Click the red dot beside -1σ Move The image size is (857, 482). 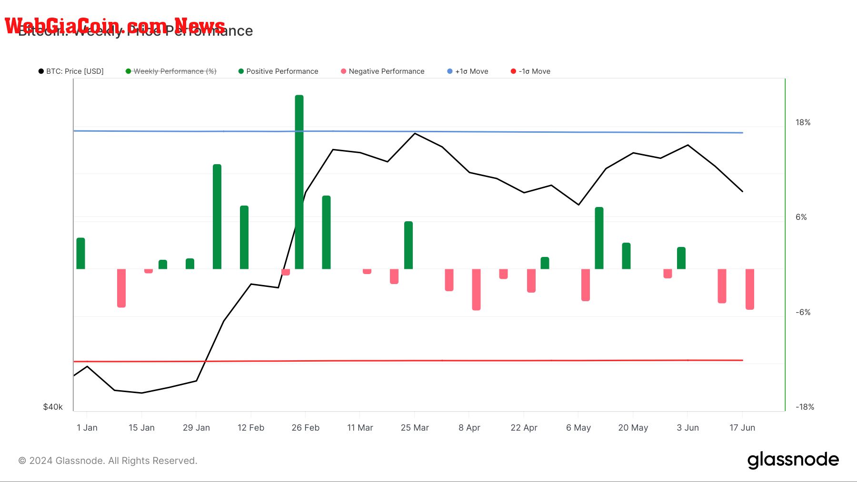(x=513, y=71)
